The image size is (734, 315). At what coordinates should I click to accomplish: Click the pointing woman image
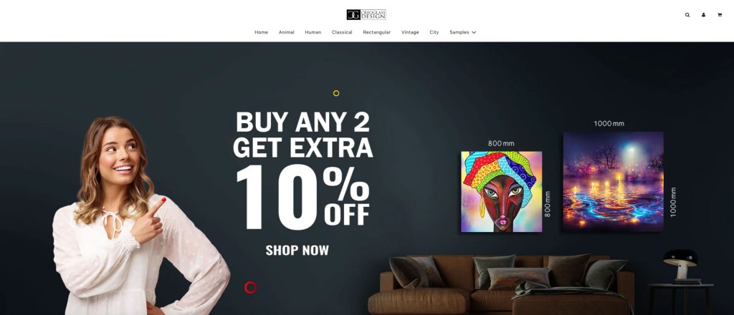click(x=140, y=216)
